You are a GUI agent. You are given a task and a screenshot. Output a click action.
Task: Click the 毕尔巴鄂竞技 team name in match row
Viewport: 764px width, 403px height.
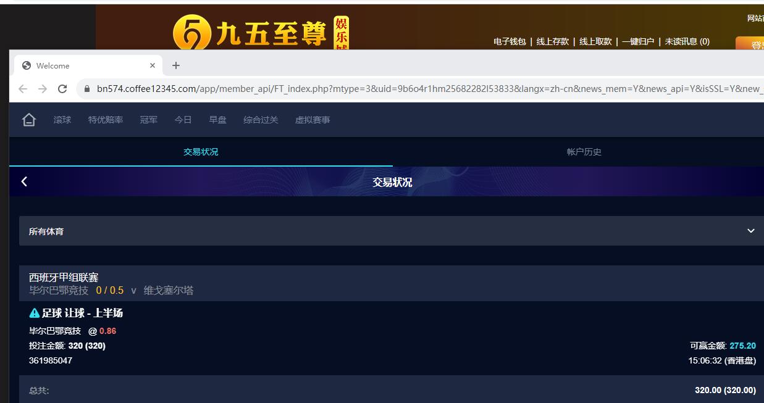pyautogui.click(x=59, y=290)
